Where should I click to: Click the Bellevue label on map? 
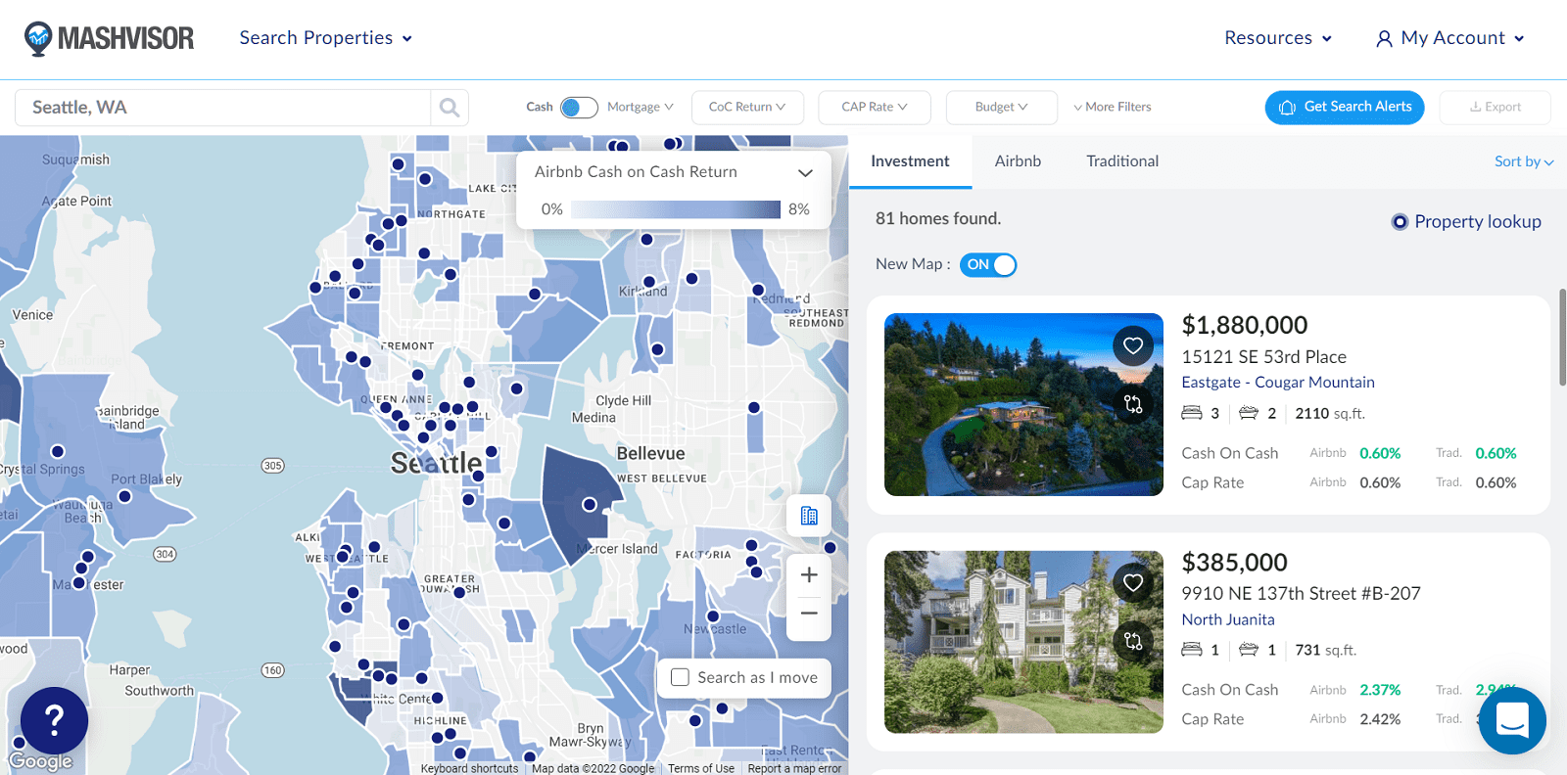click(651, 454)
